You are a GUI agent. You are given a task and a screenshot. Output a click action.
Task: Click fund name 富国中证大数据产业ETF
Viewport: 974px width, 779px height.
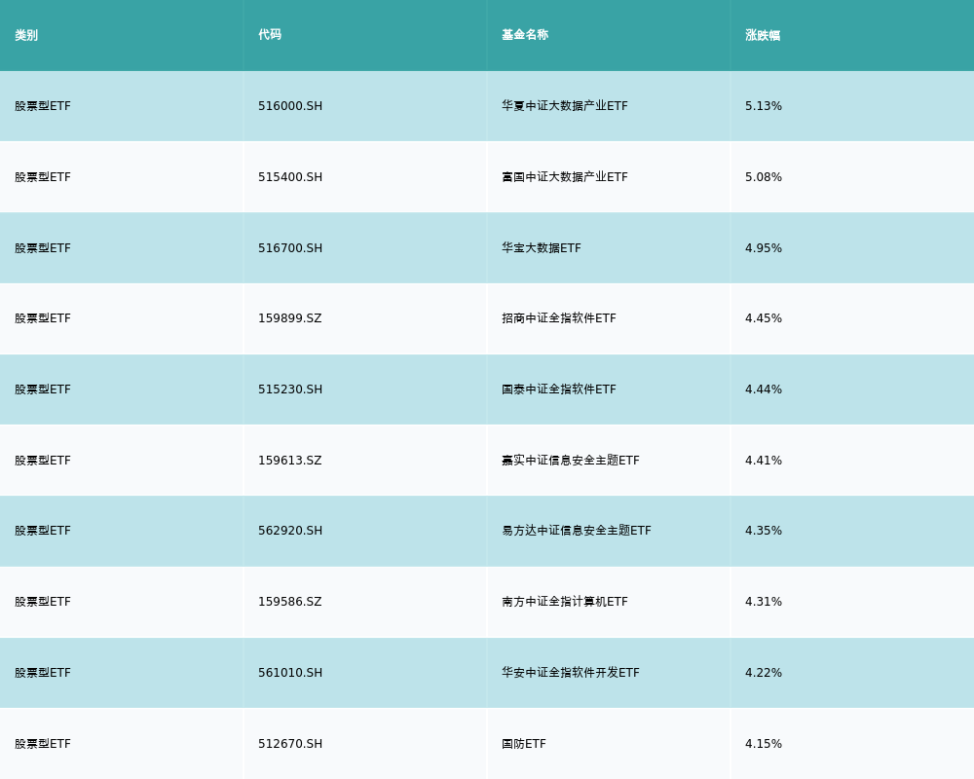[565, 177]
